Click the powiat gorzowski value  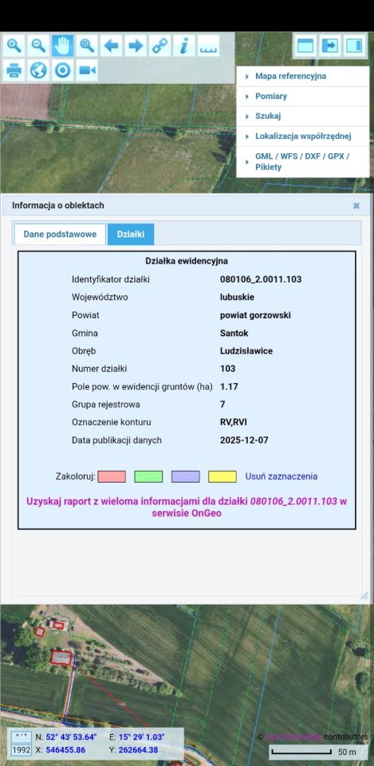255,315
